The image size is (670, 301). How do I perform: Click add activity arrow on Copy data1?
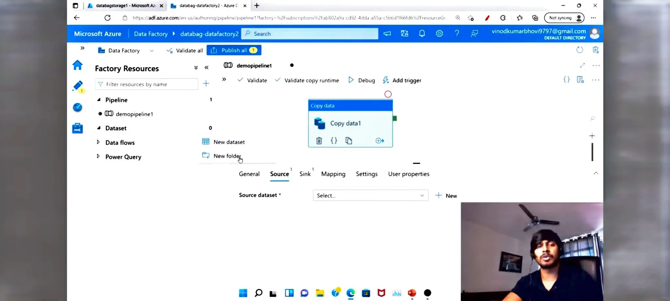pyautogui.click(x=380, y=141)
